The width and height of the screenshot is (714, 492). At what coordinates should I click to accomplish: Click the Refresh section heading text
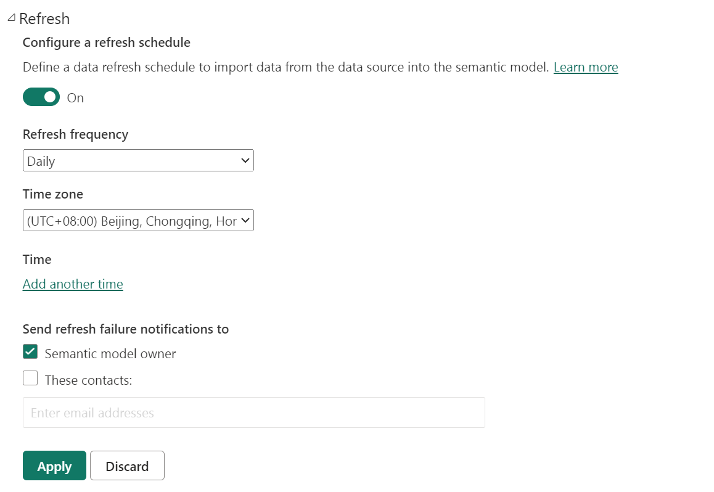click(x=44, y=19)
